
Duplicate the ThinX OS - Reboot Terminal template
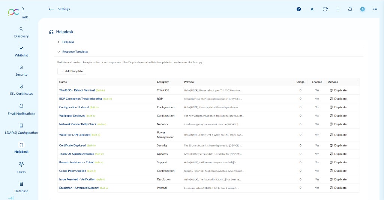point(338,90)
